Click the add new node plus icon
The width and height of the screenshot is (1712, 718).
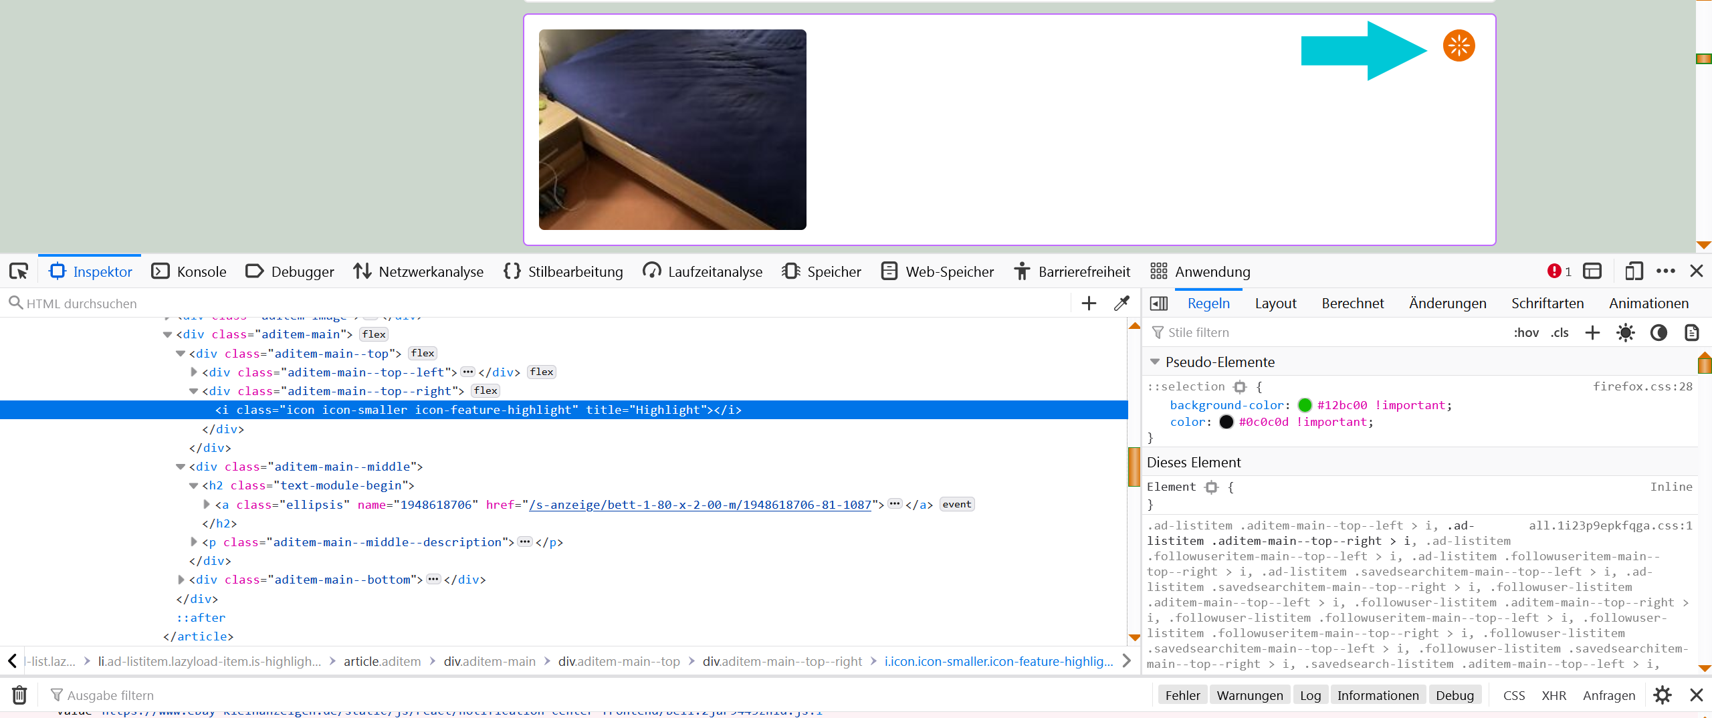(x=1089, y=304)
